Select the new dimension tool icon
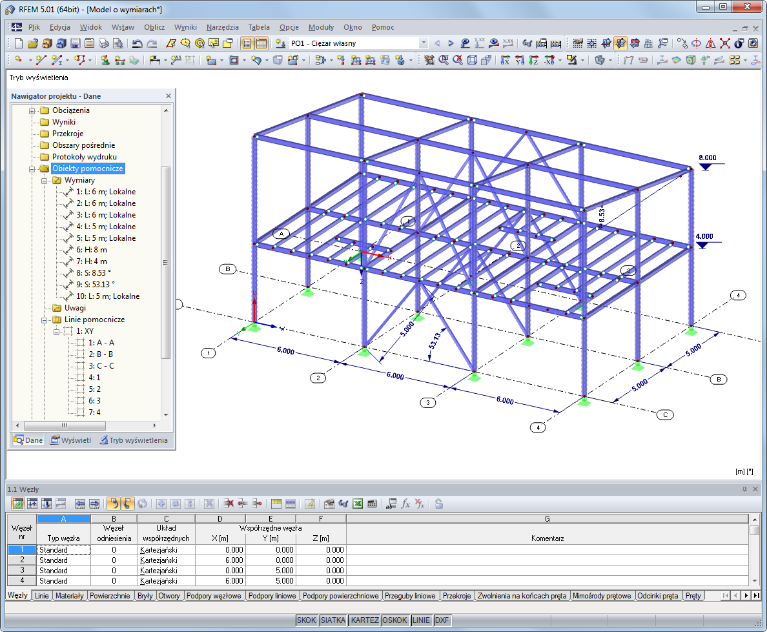 (154, 59)
